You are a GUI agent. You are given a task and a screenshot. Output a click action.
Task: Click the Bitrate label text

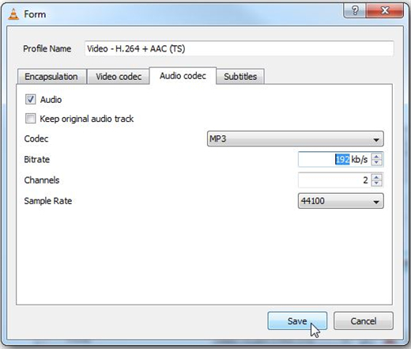point(37,159)
